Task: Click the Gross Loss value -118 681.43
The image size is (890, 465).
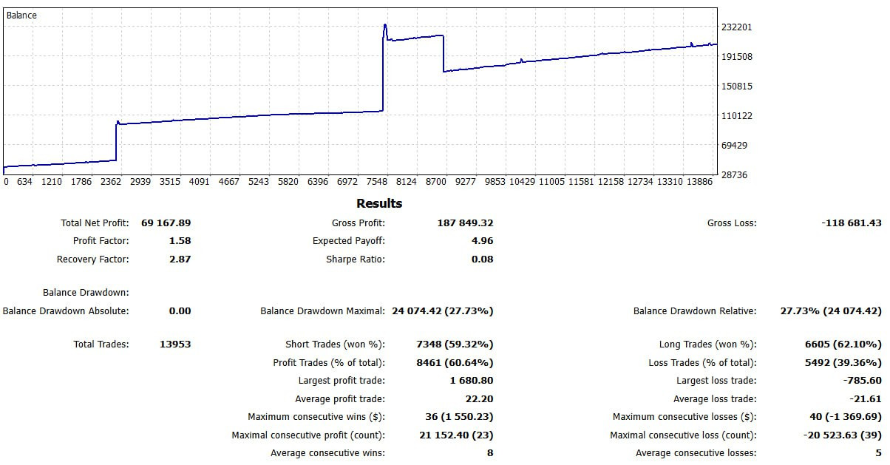Action: point(852,223)
